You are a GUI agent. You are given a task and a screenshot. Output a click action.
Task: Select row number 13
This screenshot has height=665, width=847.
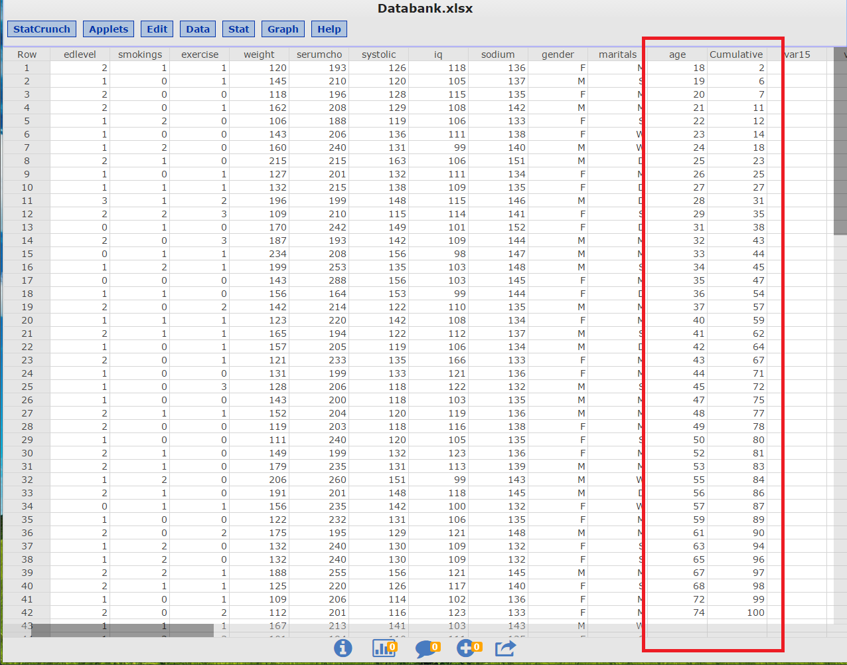pyautogui.click(x=27, y=227)
